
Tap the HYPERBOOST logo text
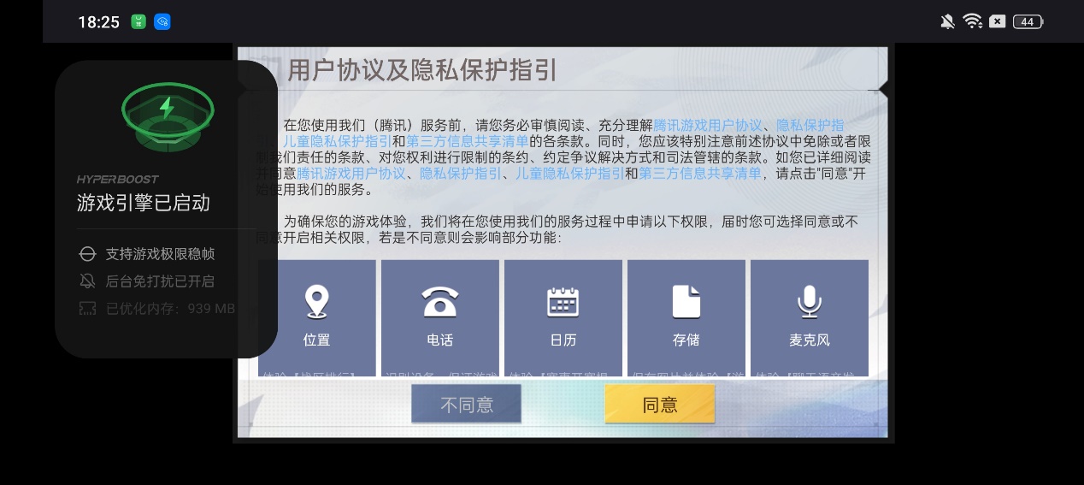(118, 180)
